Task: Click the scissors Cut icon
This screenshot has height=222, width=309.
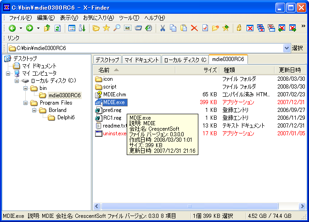Action: pyautogui.click(x=162, y=28)
